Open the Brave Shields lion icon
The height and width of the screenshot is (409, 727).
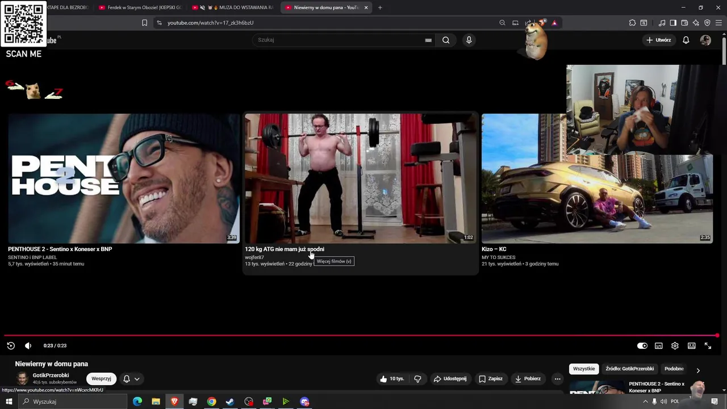(542, 23)
